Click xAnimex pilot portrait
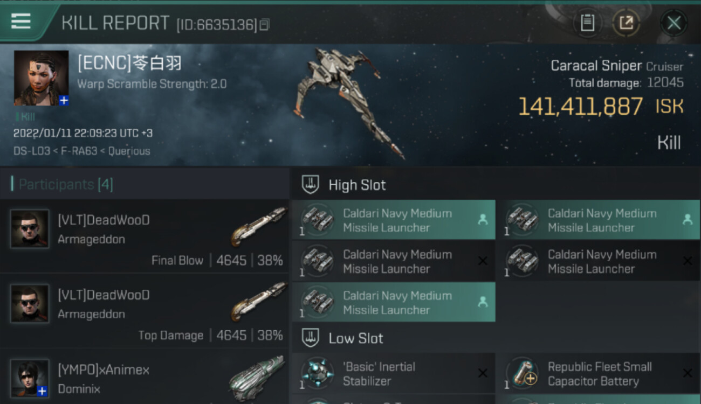 coord(30,379)
